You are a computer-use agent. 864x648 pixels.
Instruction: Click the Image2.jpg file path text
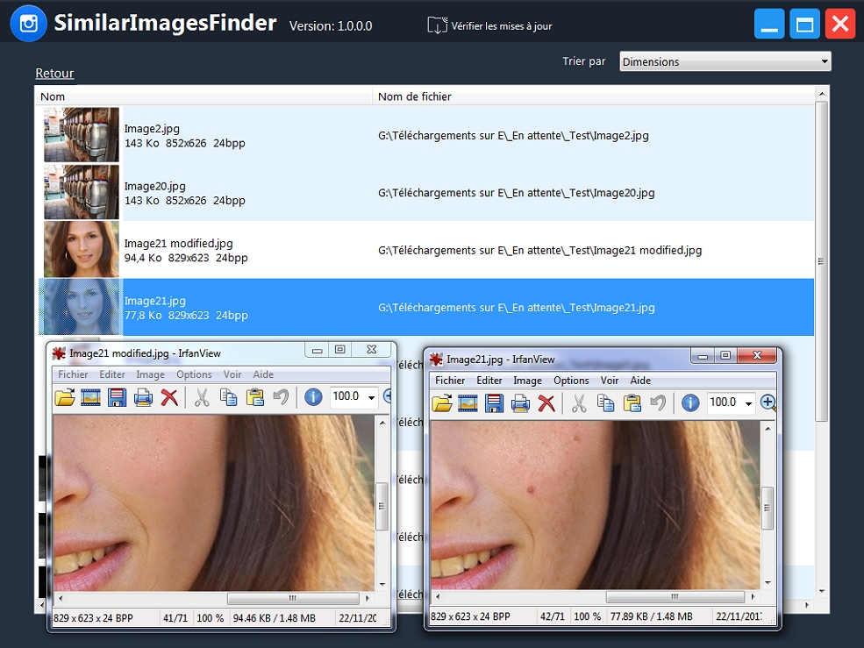[513, 136]
